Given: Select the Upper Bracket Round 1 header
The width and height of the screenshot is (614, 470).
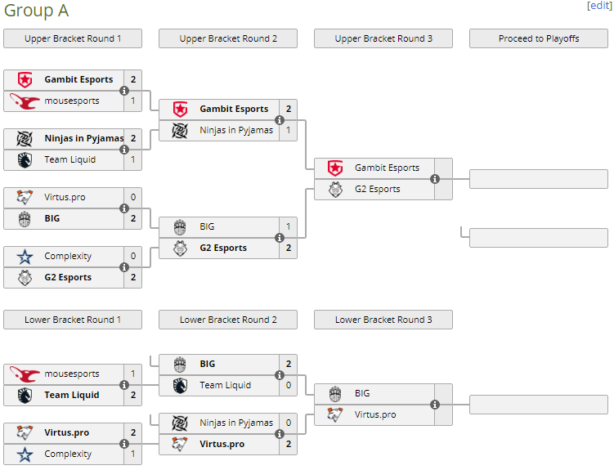Looking at the screenshot, I should tap(73, 38).
